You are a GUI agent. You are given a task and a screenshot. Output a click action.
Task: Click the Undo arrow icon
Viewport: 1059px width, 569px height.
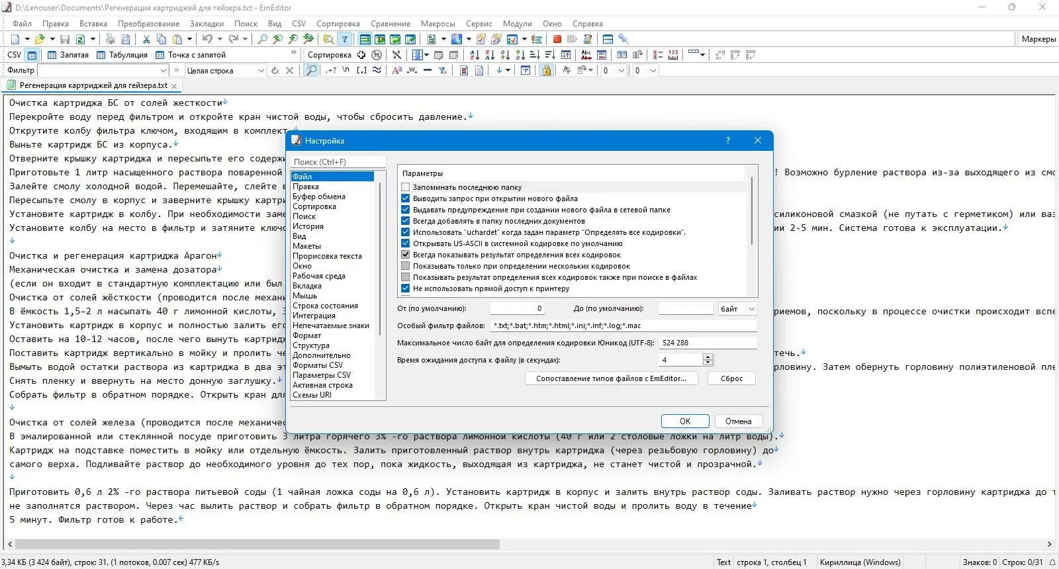[207, 39]
